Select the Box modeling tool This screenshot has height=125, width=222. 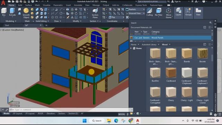point(4,12)
